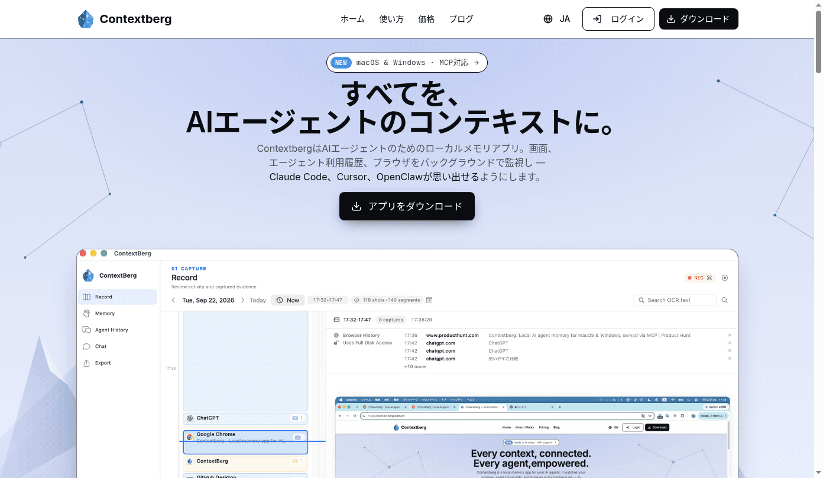Select the 17:32-17:47 segment header
Screen dimensions: 823x478
click(357, 320)
